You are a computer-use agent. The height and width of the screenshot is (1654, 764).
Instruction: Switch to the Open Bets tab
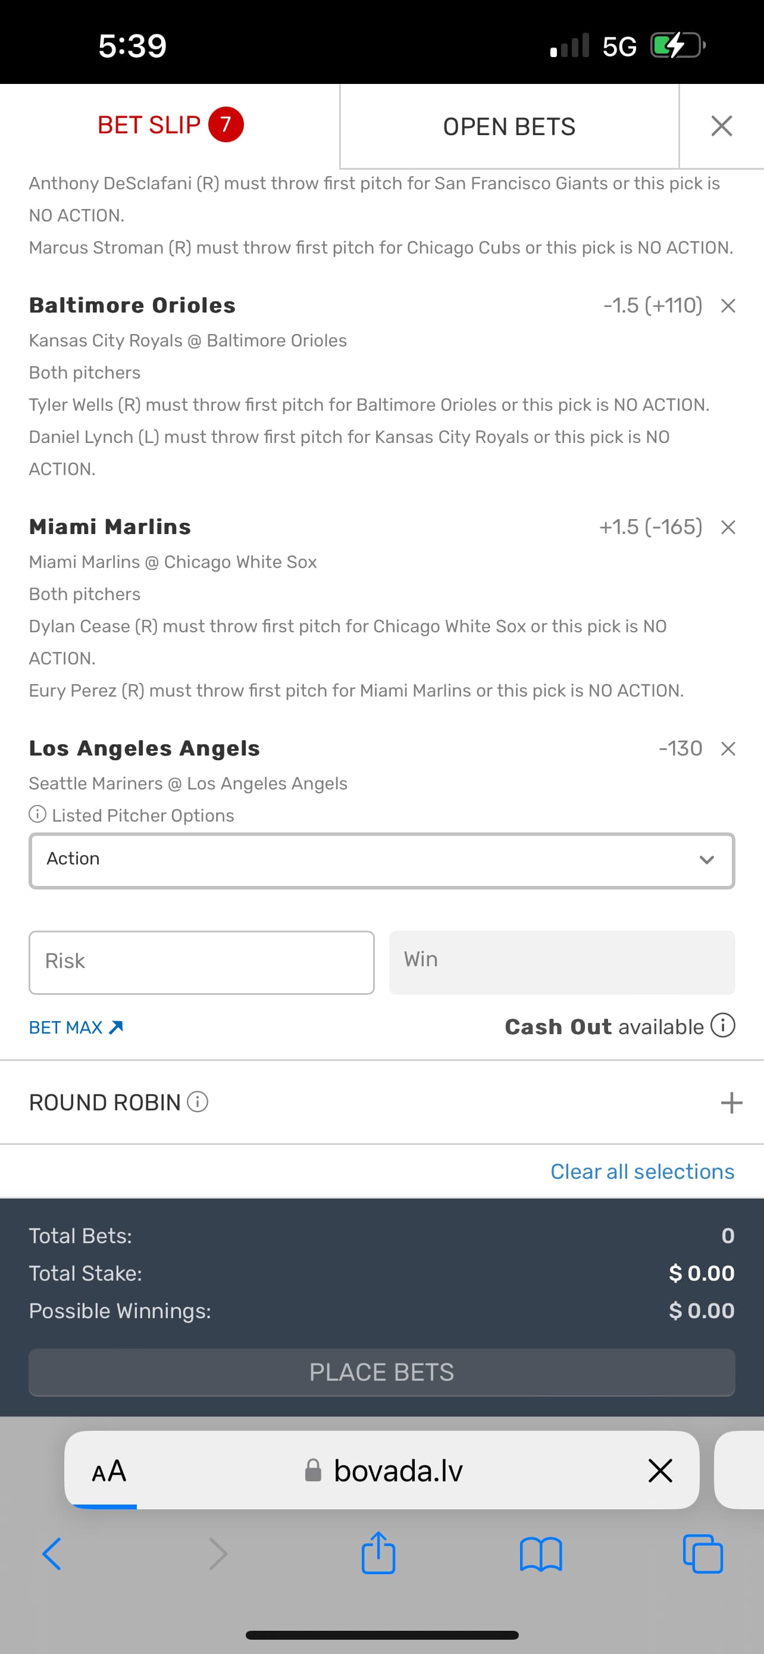[x=509, y=126]
